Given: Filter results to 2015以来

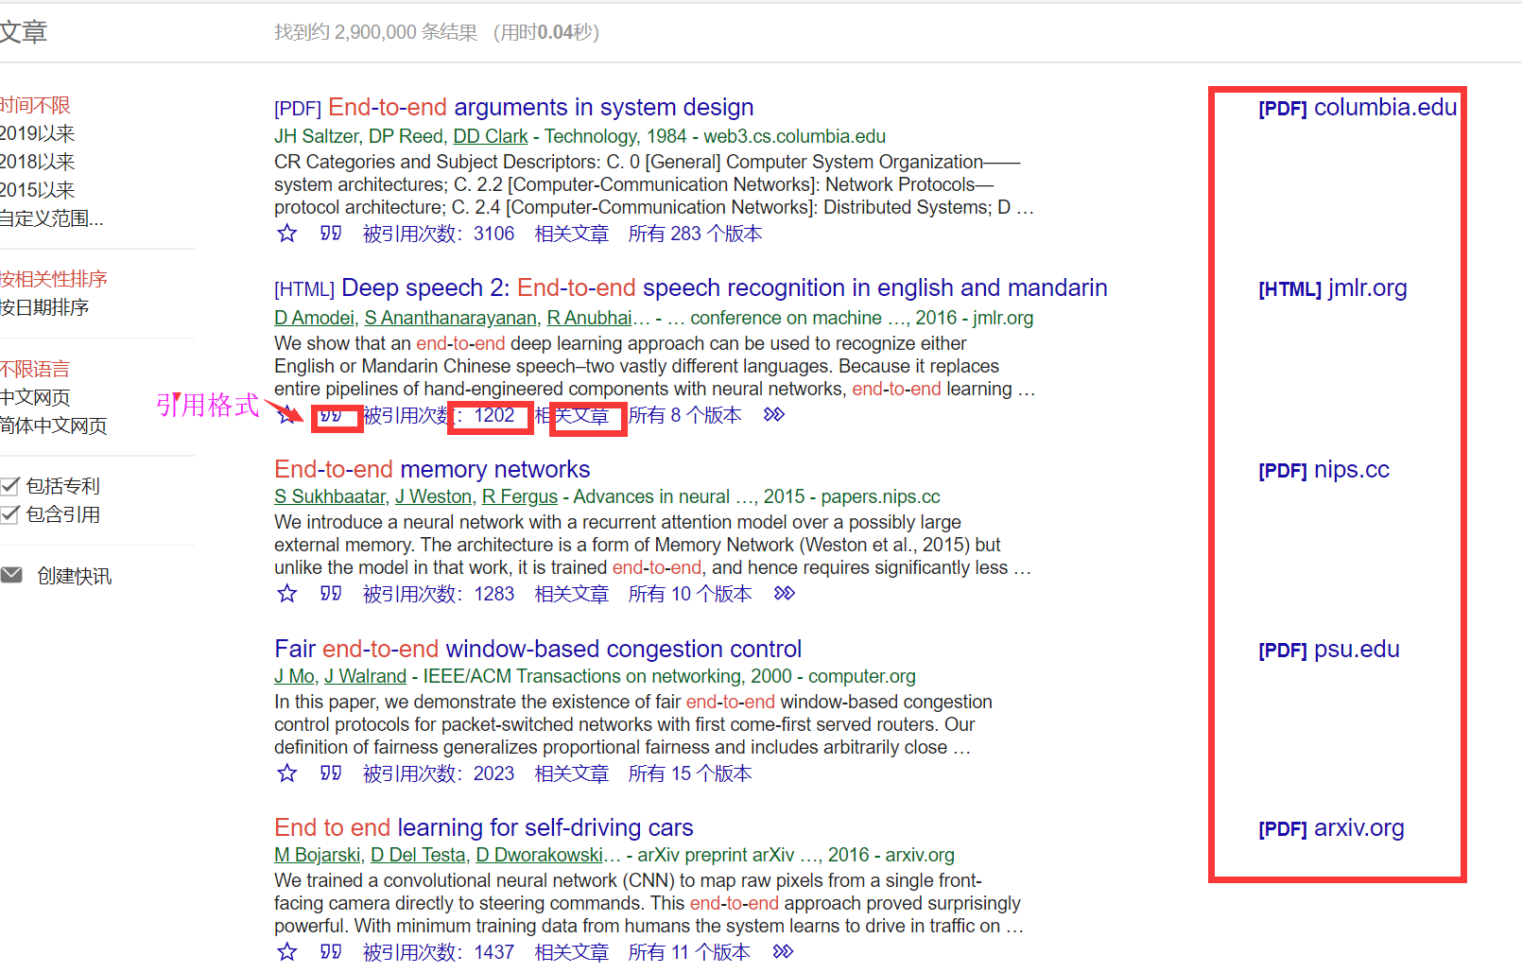Looking at the screenshot, I should pos(37,190).
